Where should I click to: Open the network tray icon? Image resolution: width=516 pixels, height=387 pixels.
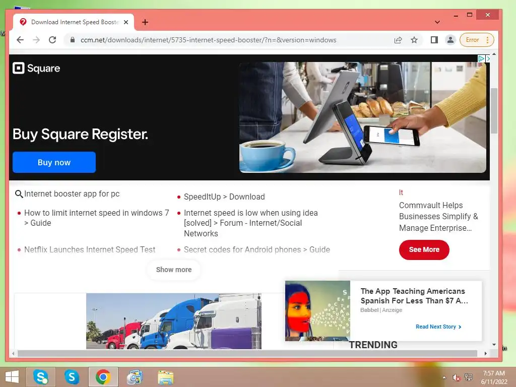pyautogui.click(x=468, y=377)
